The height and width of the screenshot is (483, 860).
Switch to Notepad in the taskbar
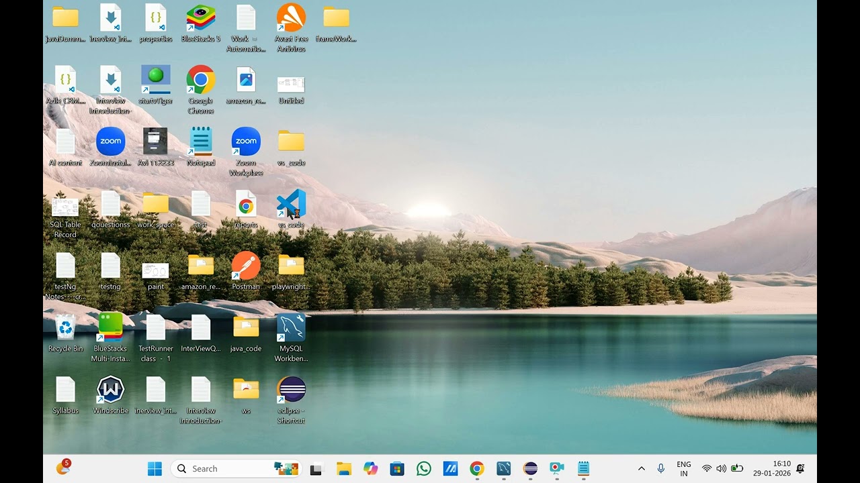[x=583, y=469]
